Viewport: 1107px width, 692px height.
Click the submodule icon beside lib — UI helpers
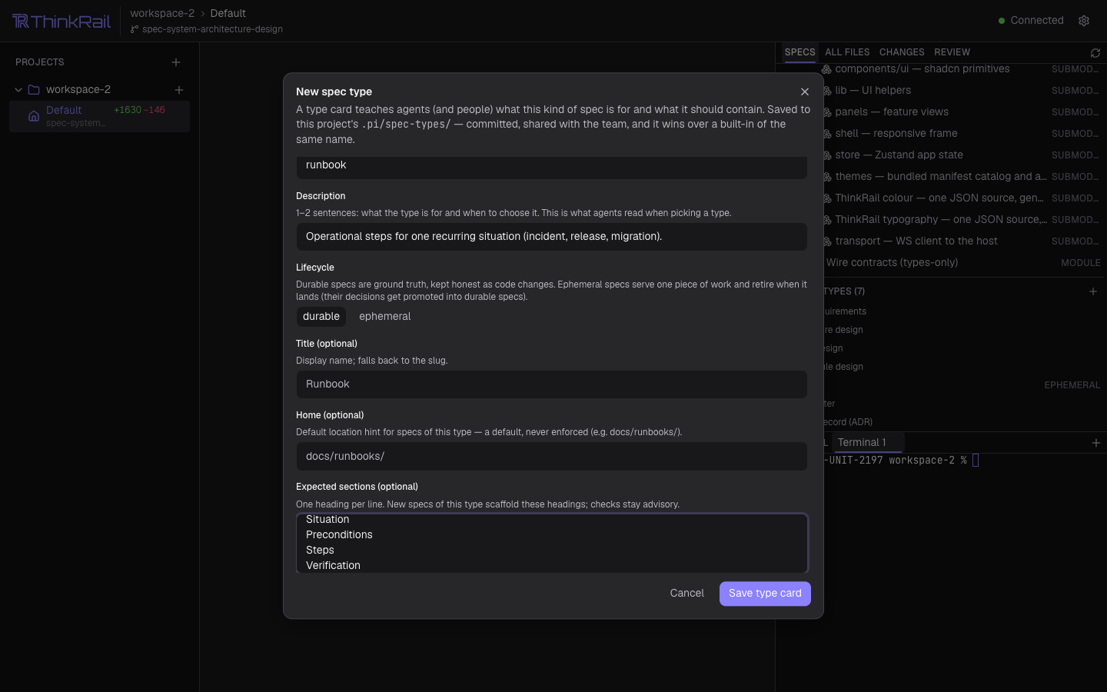click(827, 91)
